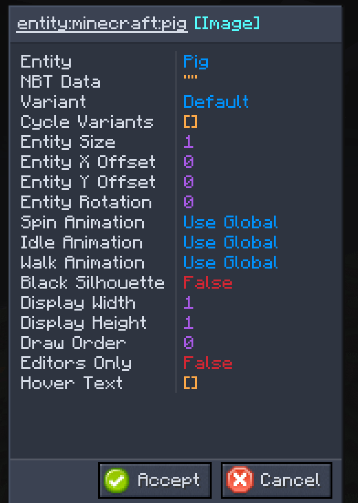The height and width of the screenshot is (503, 358).
Task: Toggle the Black Silhouette False value
Action: point(207,283)
